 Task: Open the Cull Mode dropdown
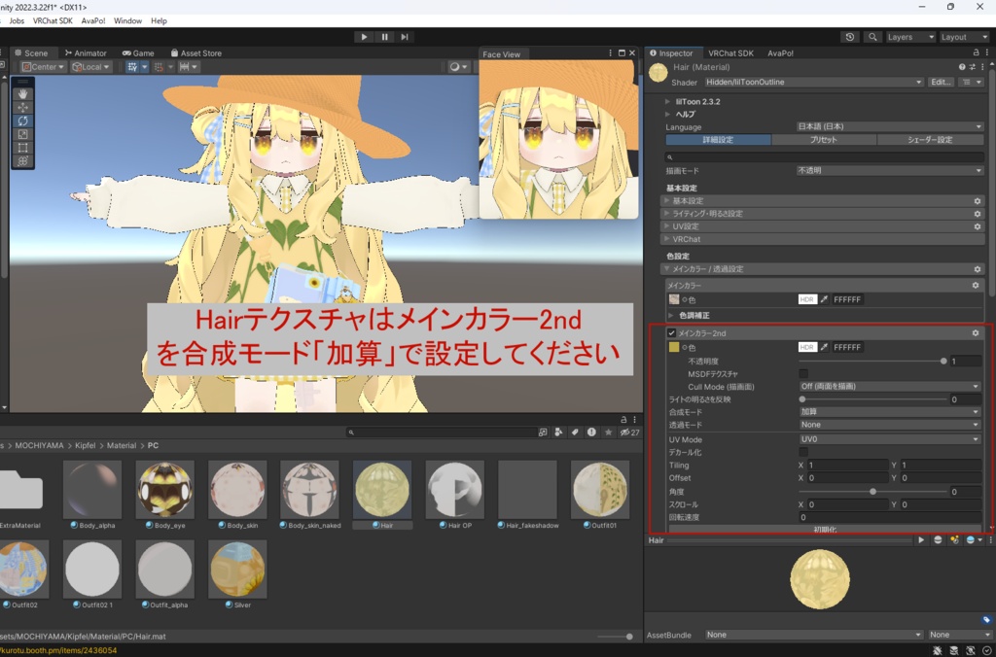click(890, 386)
